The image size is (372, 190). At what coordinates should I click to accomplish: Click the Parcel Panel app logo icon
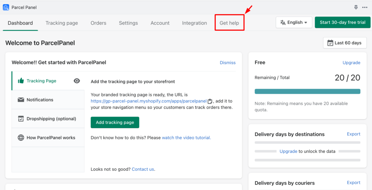tap(6, 7)
